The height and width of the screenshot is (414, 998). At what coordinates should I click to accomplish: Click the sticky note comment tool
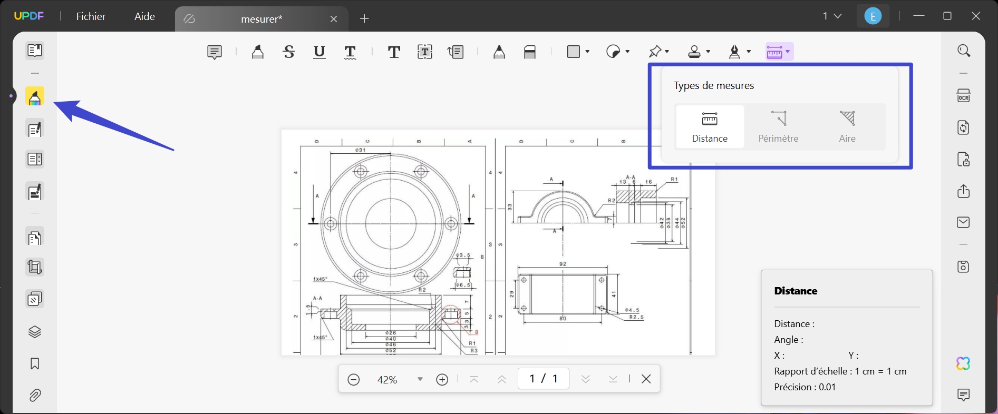point(215,52)
